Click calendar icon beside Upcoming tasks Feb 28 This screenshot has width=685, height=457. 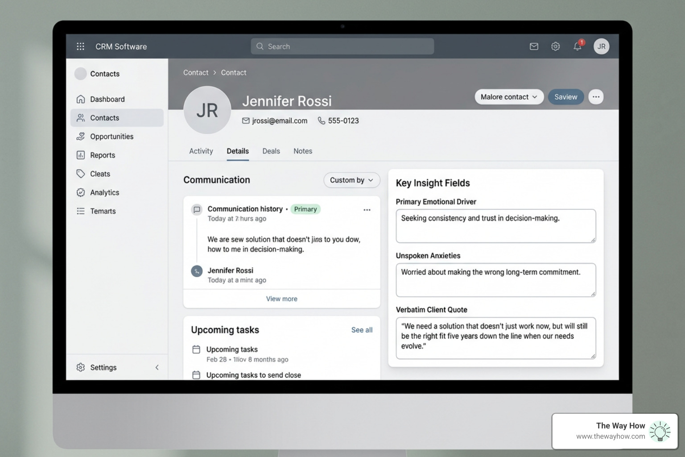pos(196,349)
